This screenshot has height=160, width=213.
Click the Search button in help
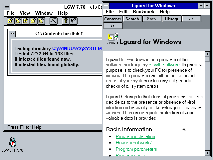pos(132,19)
